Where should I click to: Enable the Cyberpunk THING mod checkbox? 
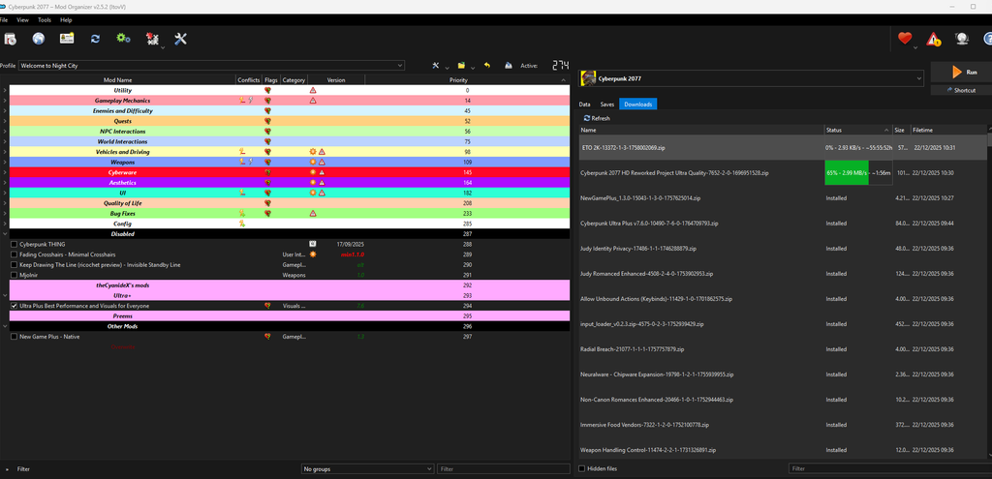pyautogui.click(x=14, y=244)
